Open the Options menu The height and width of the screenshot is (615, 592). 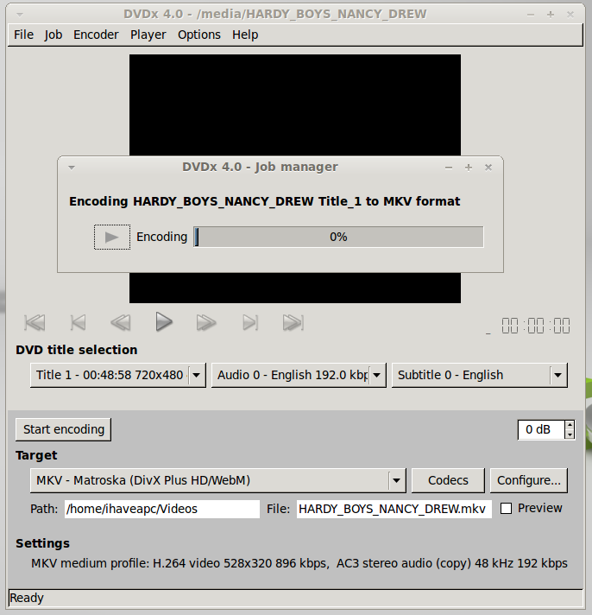[x=199, y=35]
